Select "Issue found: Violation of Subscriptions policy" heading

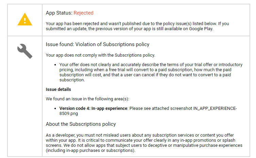97,44
